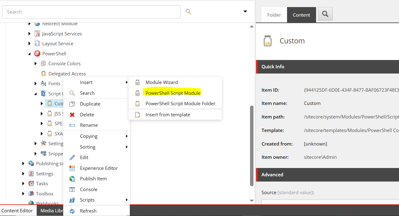The width and height of the screenshot is (399, 216).
Task: Collapse the Quick Info section header
Action: point(327,66)
